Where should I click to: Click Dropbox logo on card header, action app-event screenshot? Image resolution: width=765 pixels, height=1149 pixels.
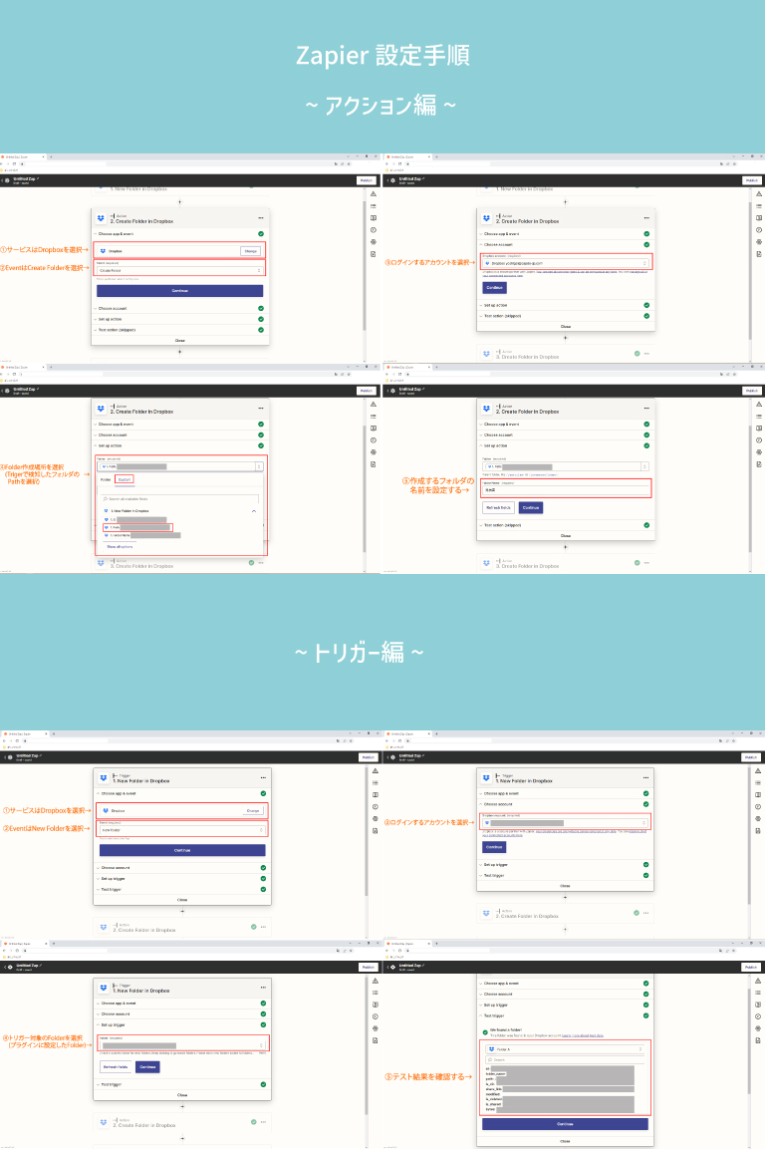coord(102,218)
